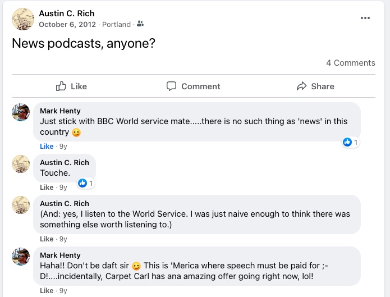View like reaction count on BBC comment

(350, 142)
